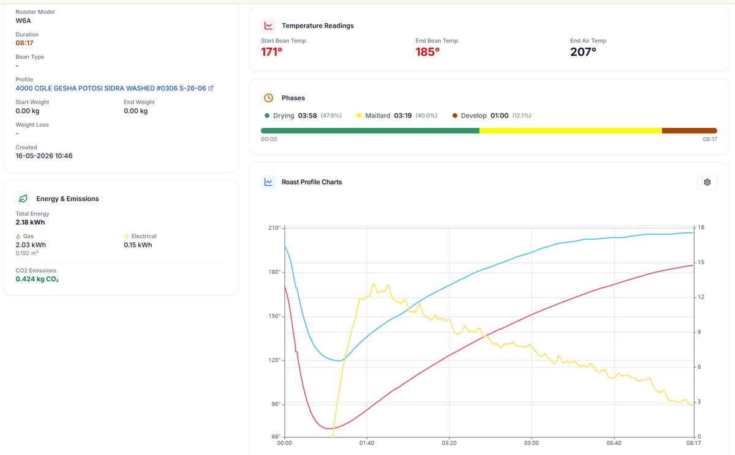Open the 4000 CGLE GESHA POTOSI SIDRA profile link
735x455 pixels.
(x=111, y=88)
